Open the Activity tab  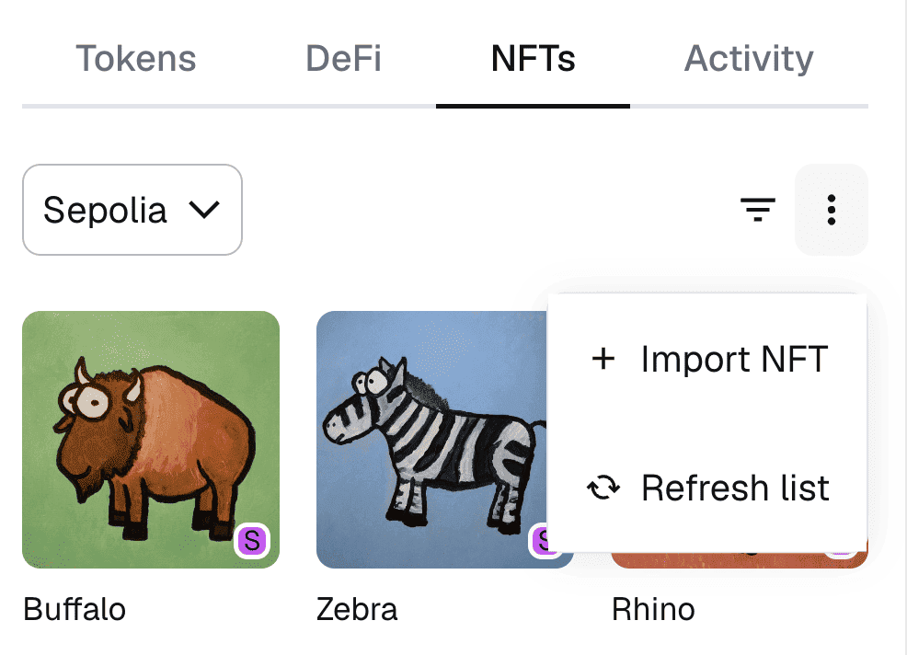point(749,59)
